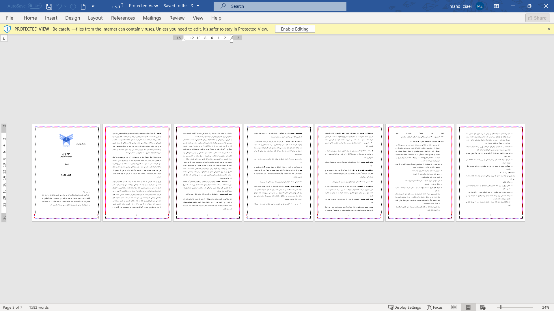Image resolution: width=554 pixels, height=311 pixels.
Task: Click the Undo icon
Action: [x=59, y=6]
